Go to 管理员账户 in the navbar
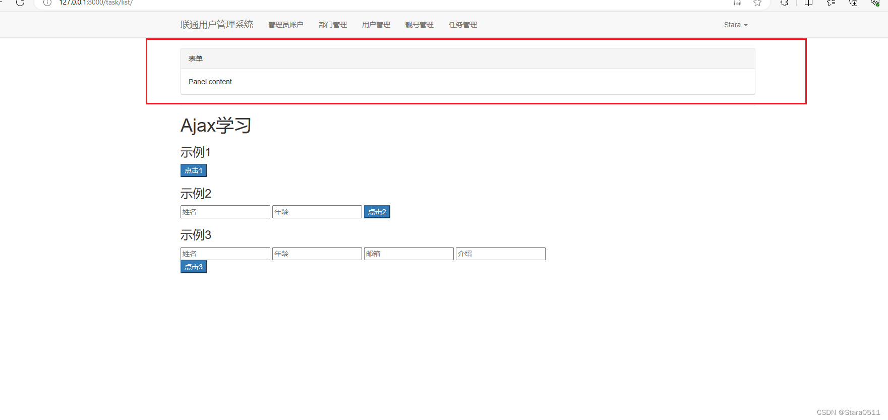The image size is (888, 420). click(x=286, y=25)
